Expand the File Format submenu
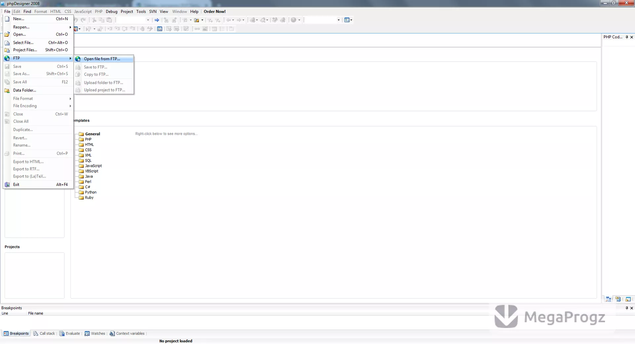Image resolution: width=635 pixels, height=344 pixels. click(70, 98)
